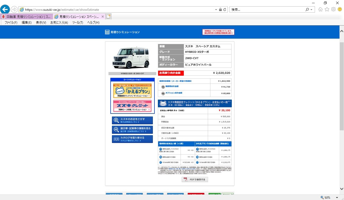
Task: Open the お気に入り(A) menu
Action: click(59, 23)
